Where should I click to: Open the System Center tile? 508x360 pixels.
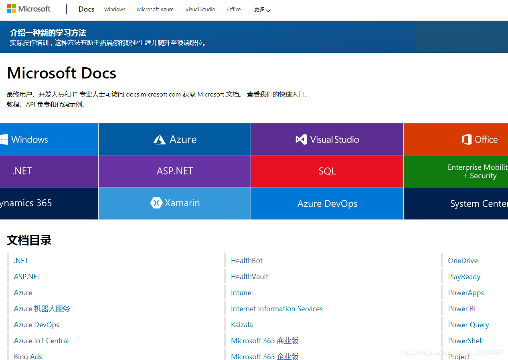(x=456, y=203)
